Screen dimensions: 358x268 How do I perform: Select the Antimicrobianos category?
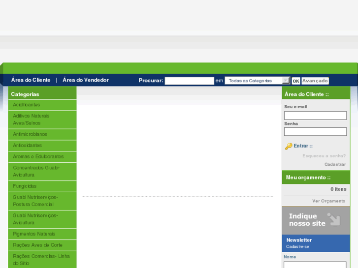tap(42, 134)
